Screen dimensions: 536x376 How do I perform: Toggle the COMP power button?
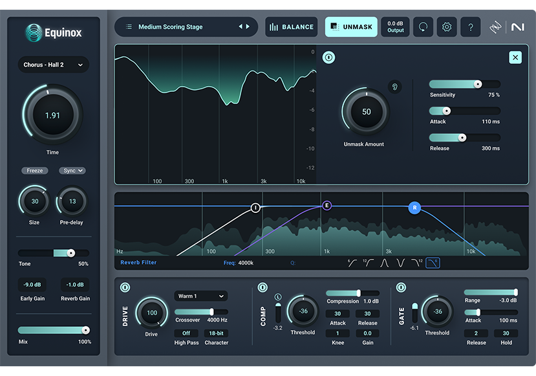[263, 287]
